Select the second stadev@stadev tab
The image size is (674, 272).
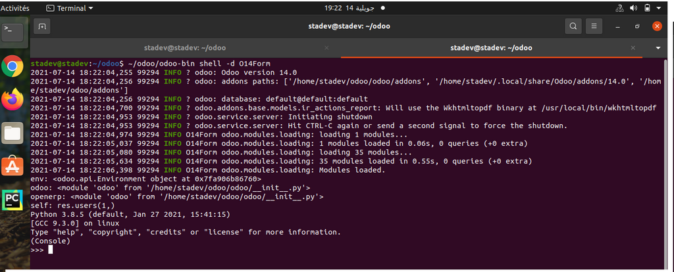490,48
